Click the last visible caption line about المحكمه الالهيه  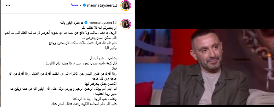[x=84, y=104]
